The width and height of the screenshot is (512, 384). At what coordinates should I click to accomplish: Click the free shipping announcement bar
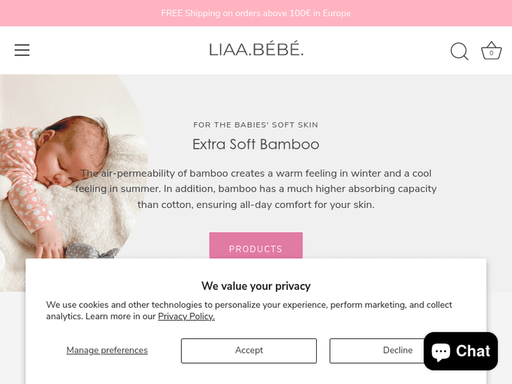(x=256, y=13)
